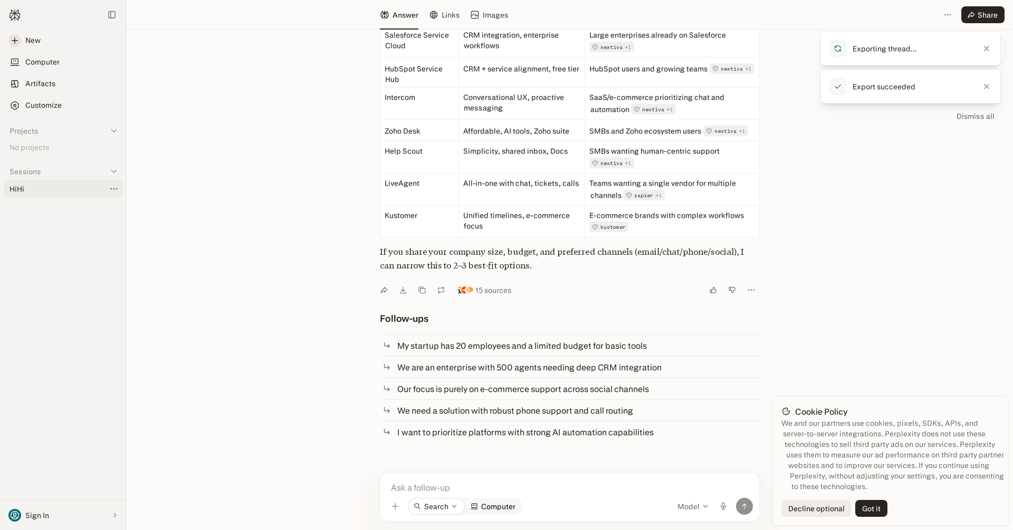
Task: Click the microphone voice input icon
Action: [x=723, y=506]
